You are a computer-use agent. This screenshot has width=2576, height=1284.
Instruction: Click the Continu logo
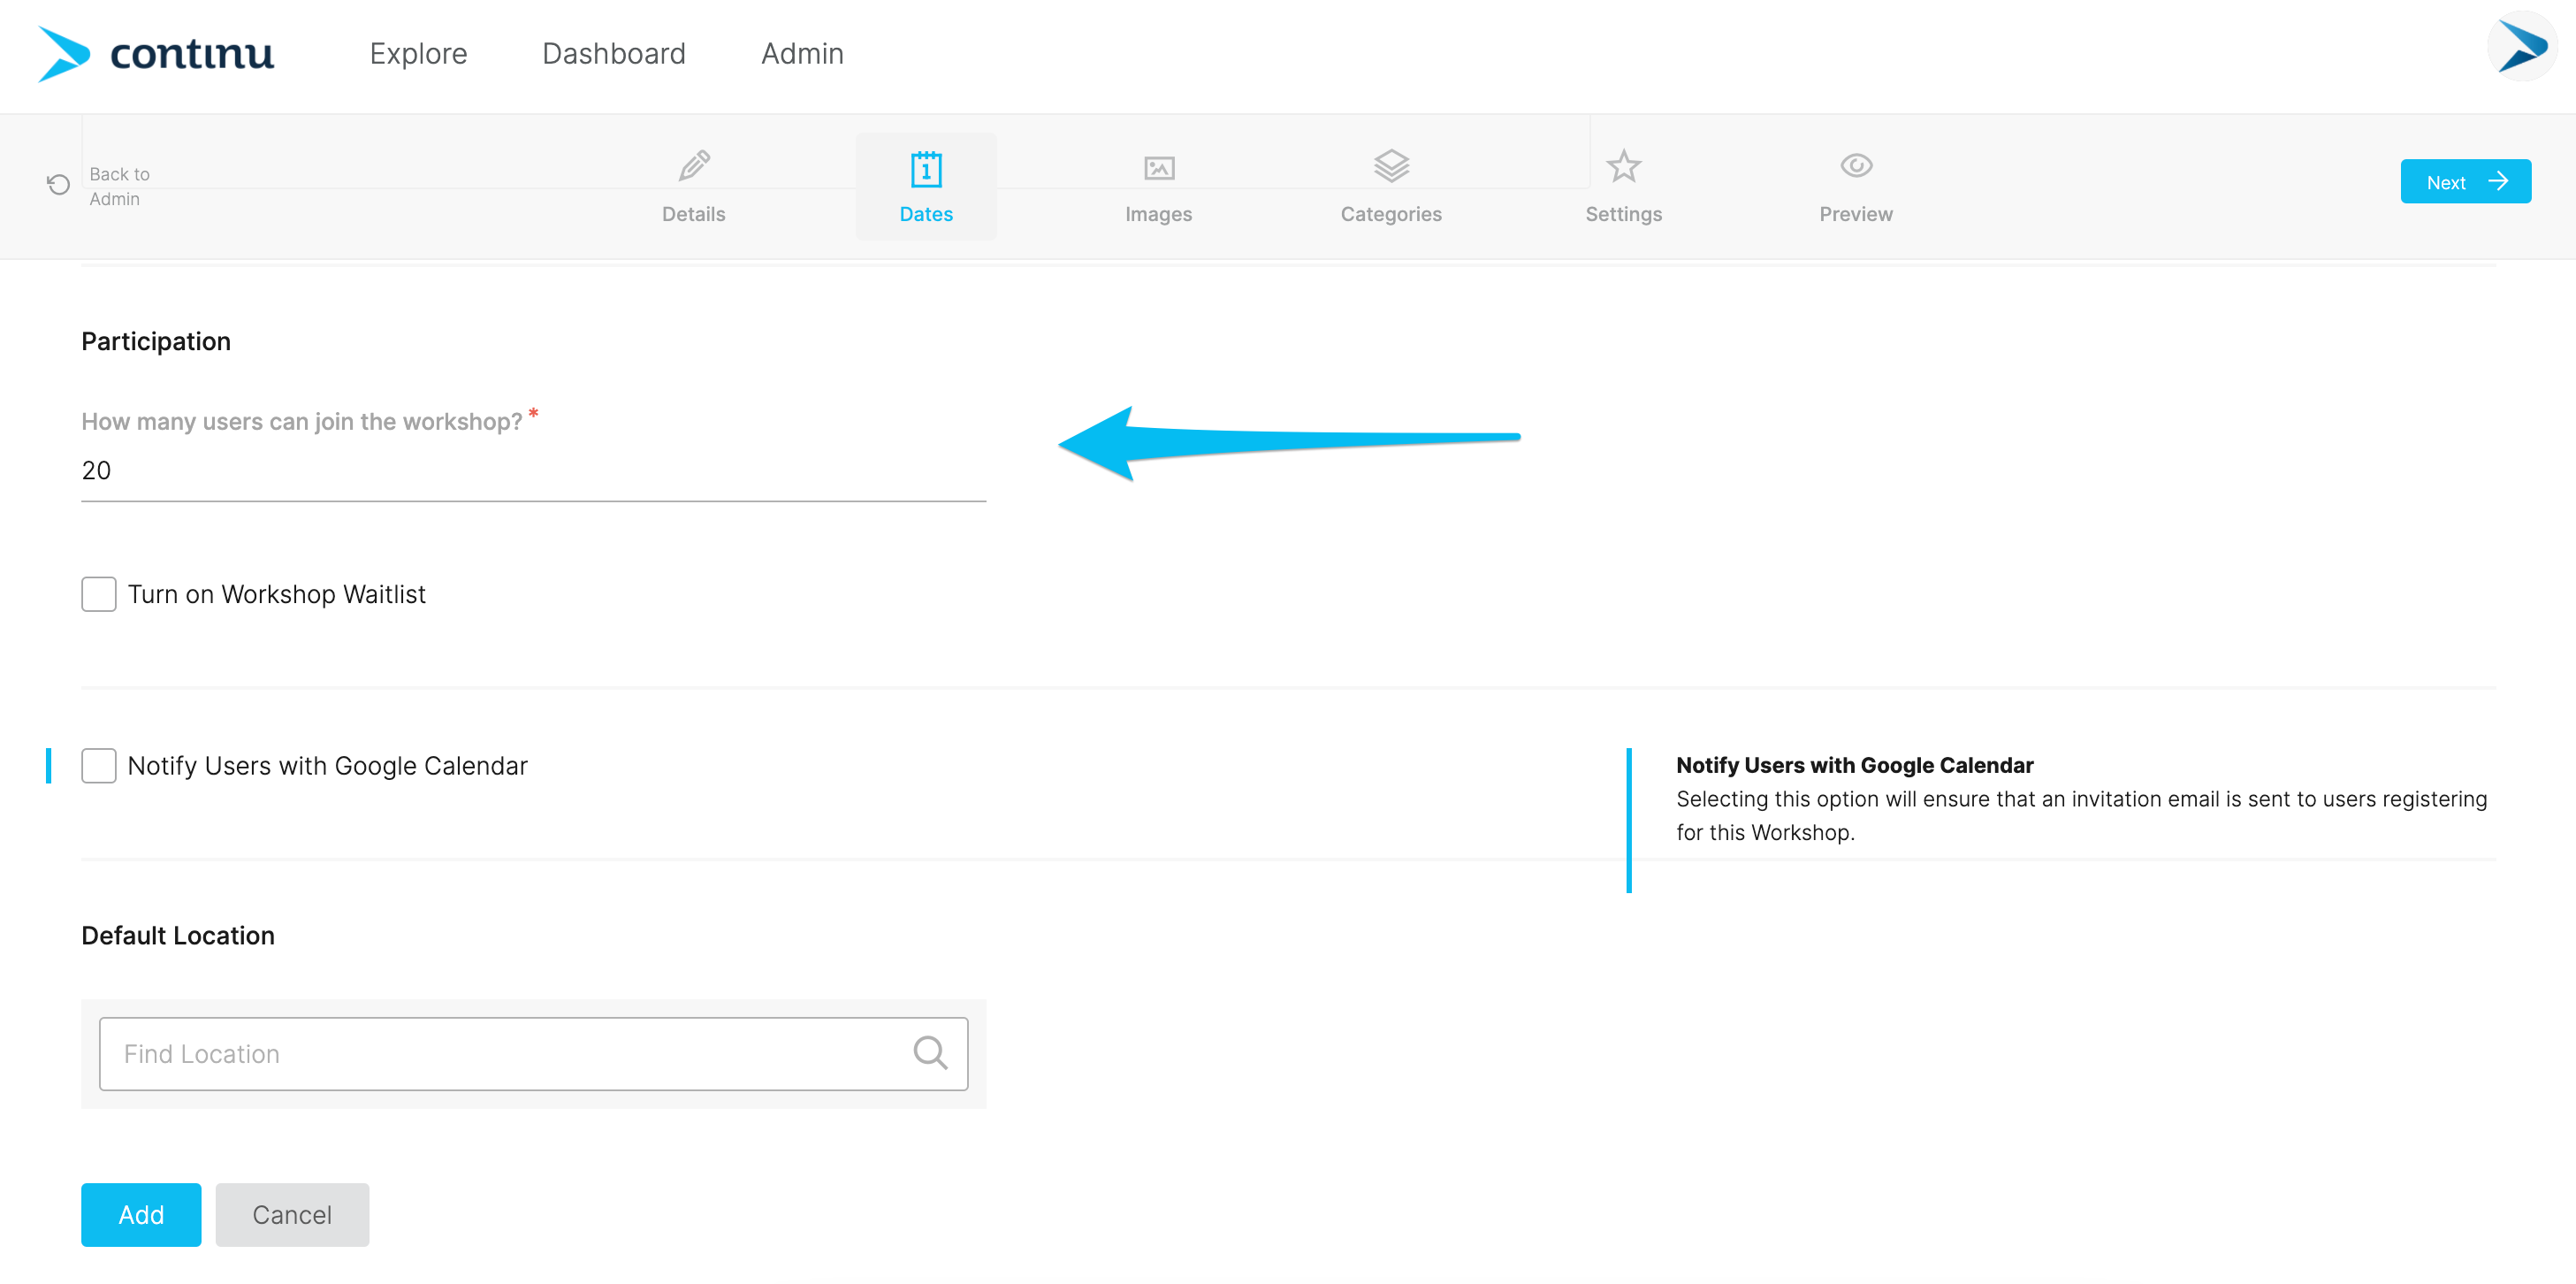pyautogui.click(x=156, y=53)
